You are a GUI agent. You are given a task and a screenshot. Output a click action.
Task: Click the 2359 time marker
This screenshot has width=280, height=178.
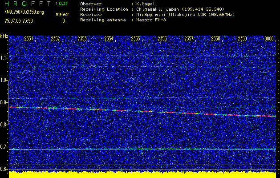click(x=242, y=39)
